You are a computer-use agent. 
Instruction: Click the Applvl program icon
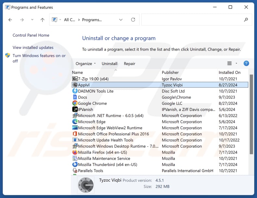click(75, 85)
